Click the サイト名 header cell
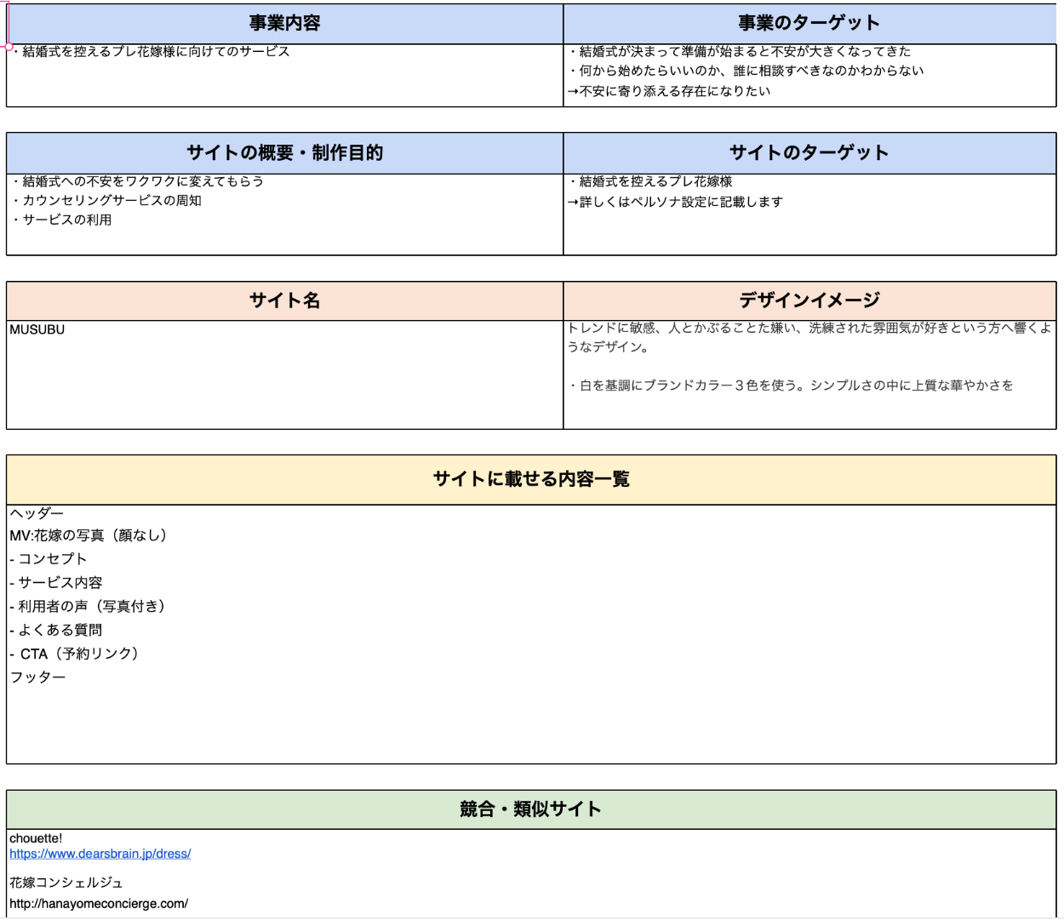Image resolution: width=1064 pixels, height=920 pixels. pos(284,300)
